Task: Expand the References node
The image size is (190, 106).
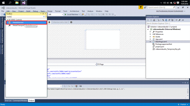Action: point(150,34)
